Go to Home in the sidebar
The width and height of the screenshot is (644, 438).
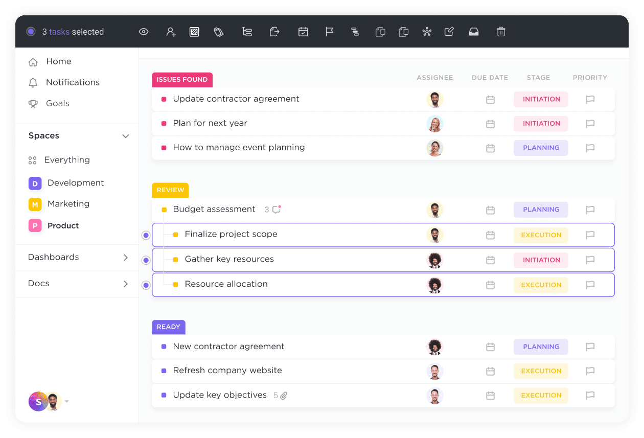coord(58,61)
